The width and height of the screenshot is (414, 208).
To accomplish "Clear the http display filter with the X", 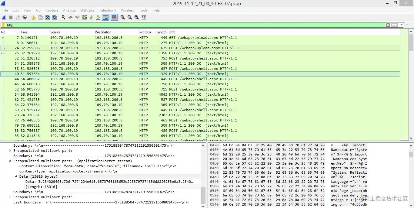I will pyautogui.click(x=388, y=25).
